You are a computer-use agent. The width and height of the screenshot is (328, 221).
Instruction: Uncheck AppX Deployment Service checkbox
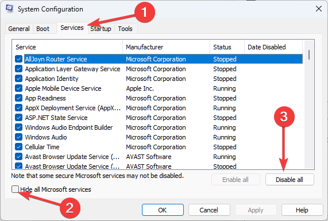pos(18,108)
